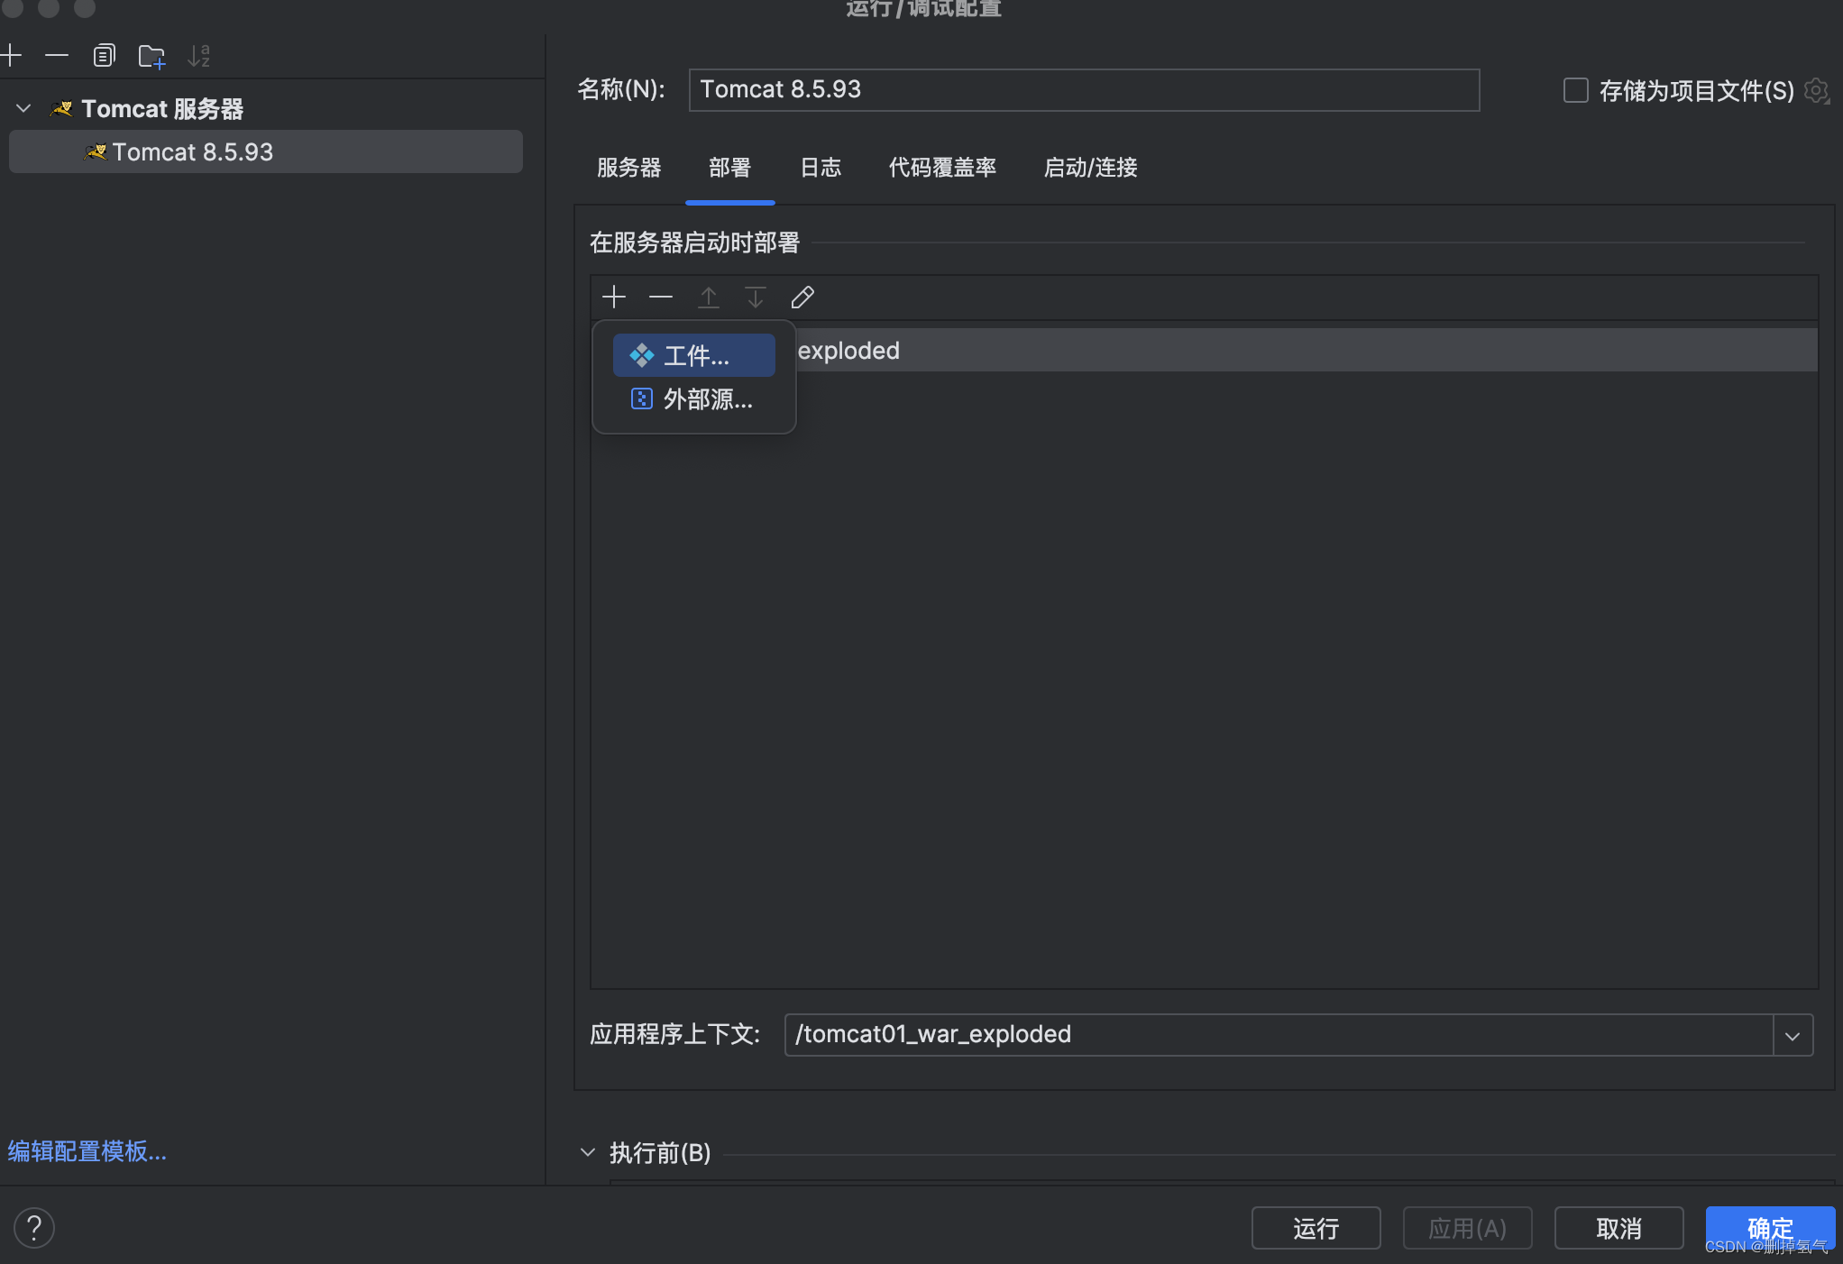1843x1264 pixels.
Task: Click the 应用(A) button
Action: coord(1467,1228)
